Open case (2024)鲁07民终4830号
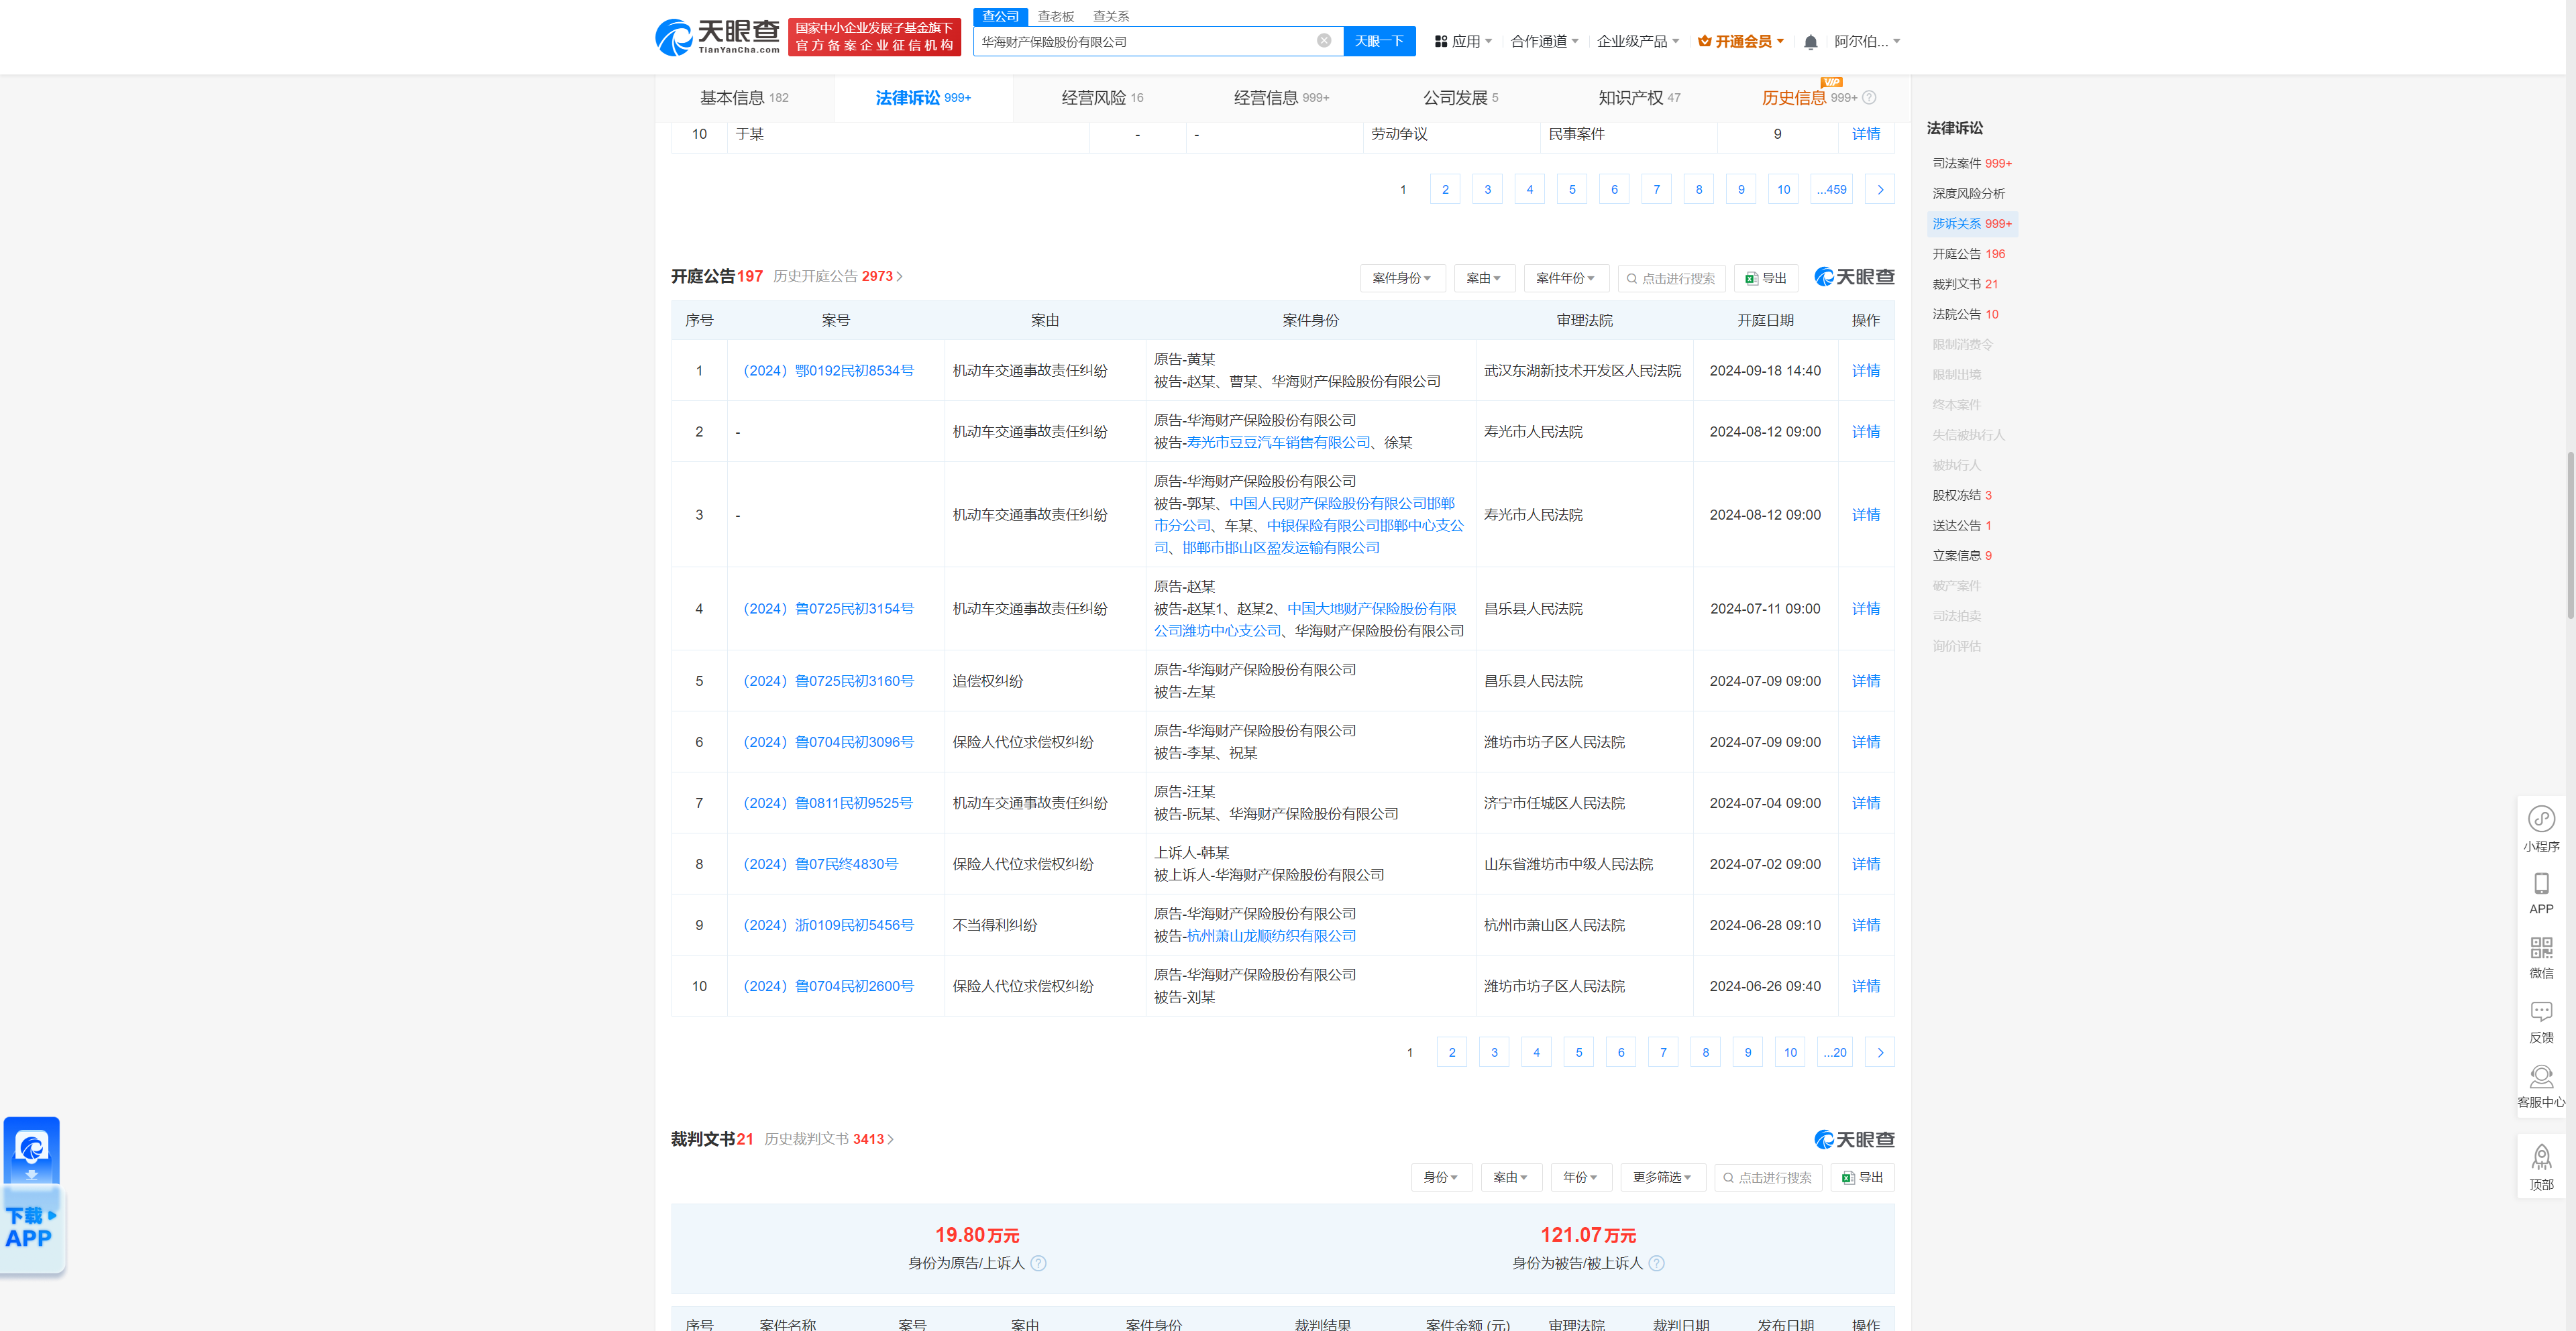2576x1331 pixels. [820, 864]
